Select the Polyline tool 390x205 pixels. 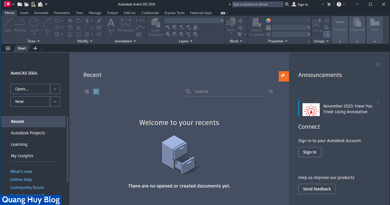pyautogui.click(x=20, y=25)
